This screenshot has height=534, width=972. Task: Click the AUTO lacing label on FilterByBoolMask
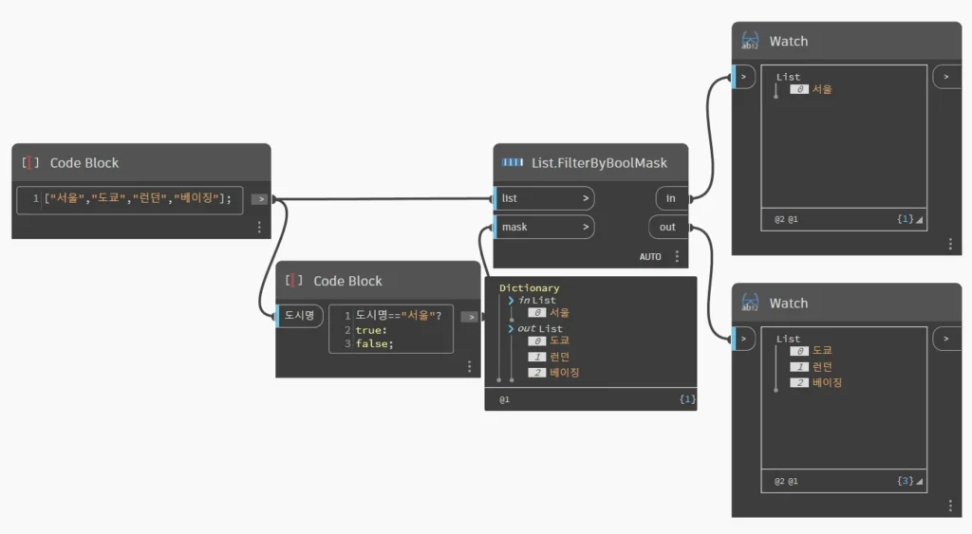(x=650, y=256)
